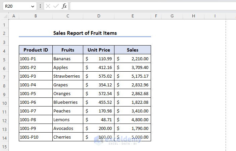Click the Insert Function fx icon
This screenshot has height=151, width=236.
click(64, 6)
